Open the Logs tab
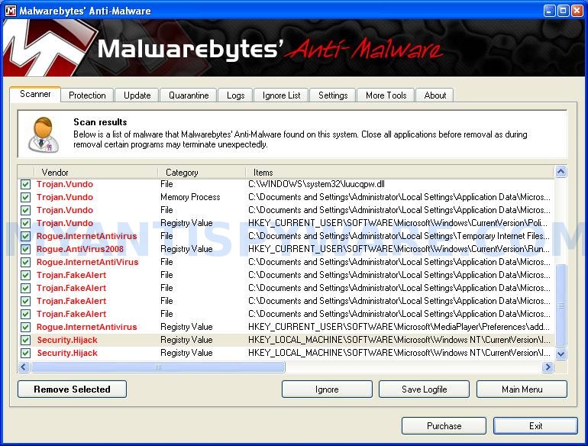588x446 pixels. click(235, 95)
